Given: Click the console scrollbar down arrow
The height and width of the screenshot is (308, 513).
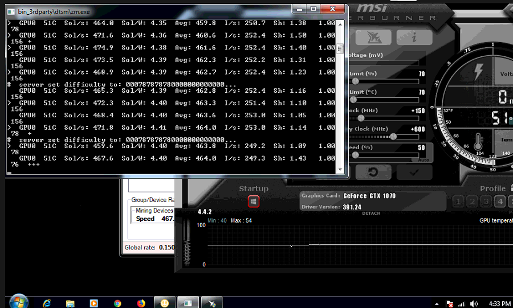Looking at the screenshot, I should point(340,170).
